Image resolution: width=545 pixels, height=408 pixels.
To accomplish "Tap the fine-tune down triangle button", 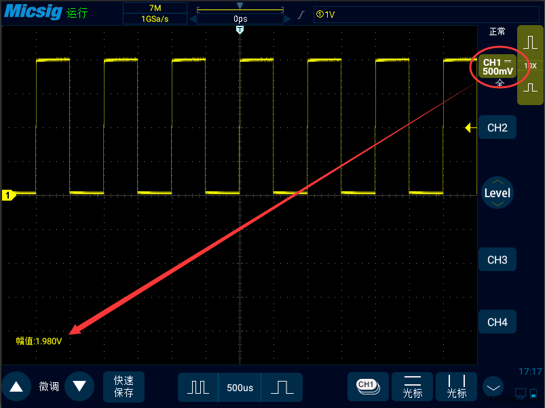I will point(79,386).
